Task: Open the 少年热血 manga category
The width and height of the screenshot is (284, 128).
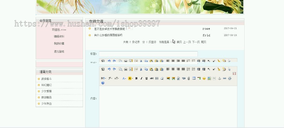Action: pos(47,104)
